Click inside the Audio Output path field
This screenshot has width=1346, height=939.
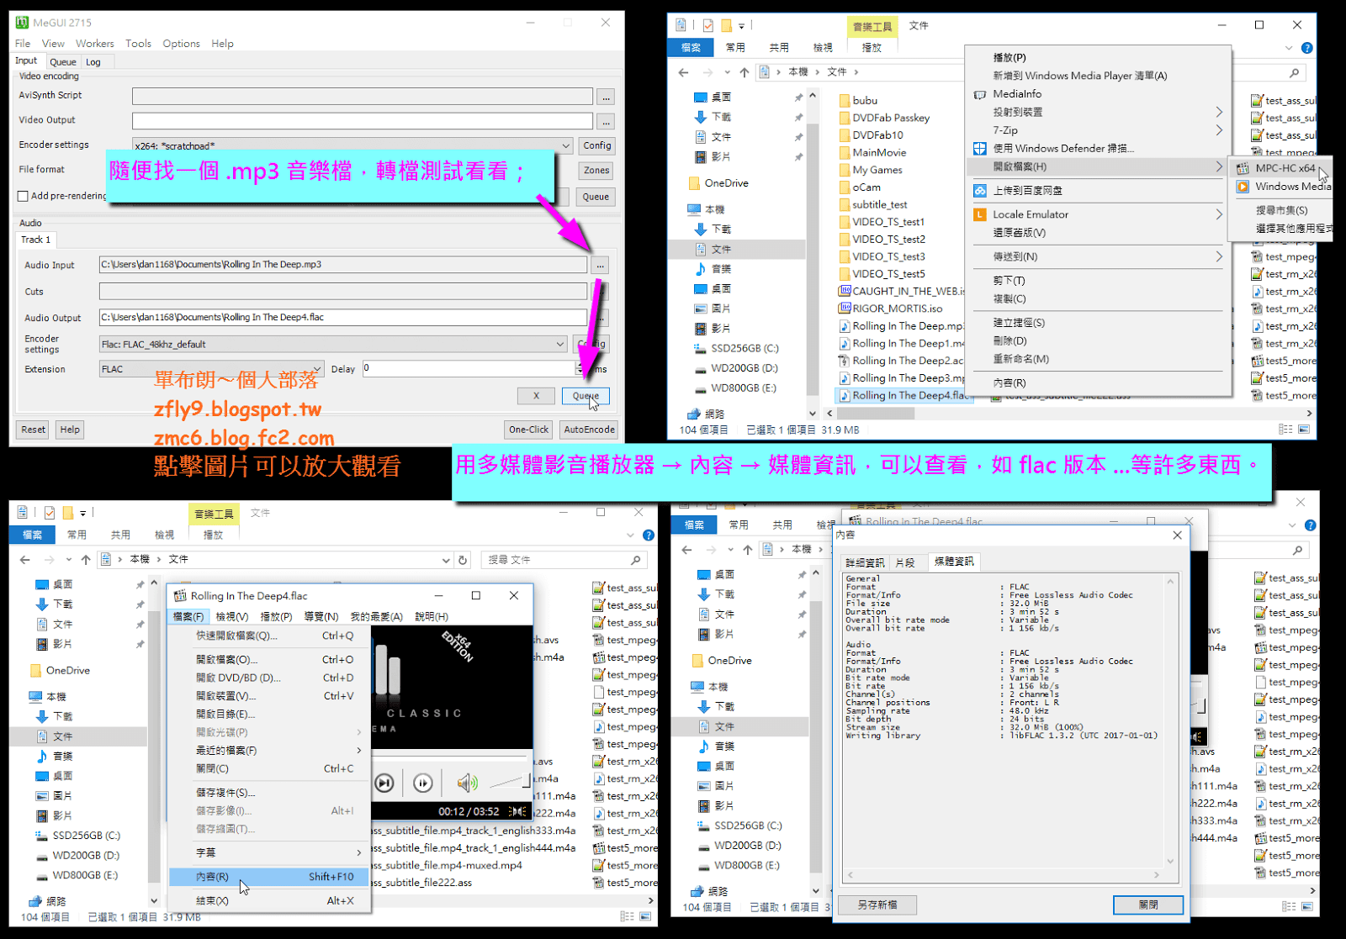tap(343, 318)
